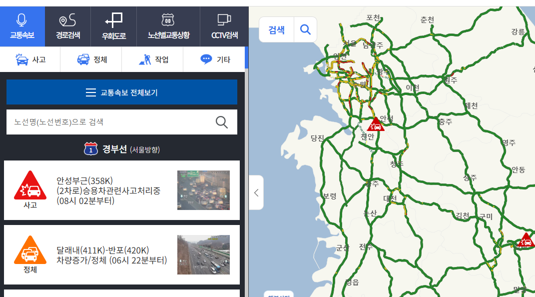Select the 노선별교통상황 tab
Viewport: 535px width, 297px height.
tap(168, 26)
